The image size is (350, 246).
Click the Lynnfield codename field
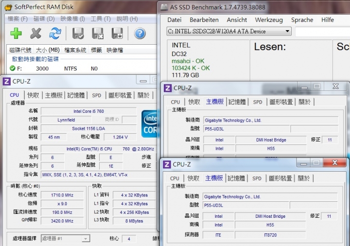pyautogui.click(x=66, y=120)
